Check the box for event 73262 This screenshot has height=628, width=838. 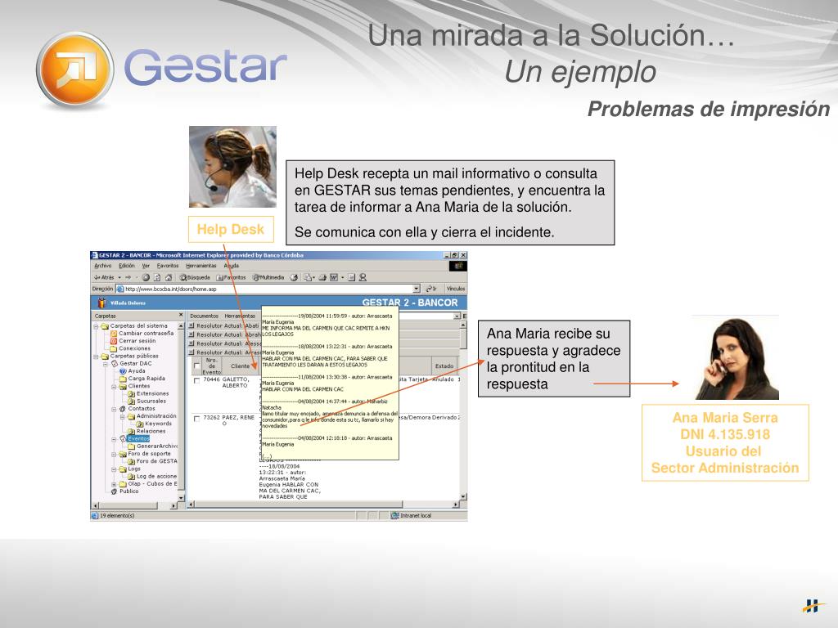coord(197,419)
